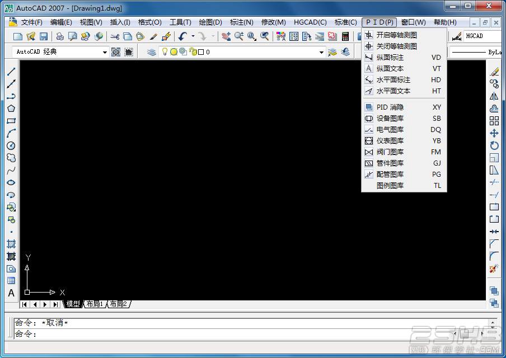Expand the Redo history dropdown arrow

click(x=213, y=36)
